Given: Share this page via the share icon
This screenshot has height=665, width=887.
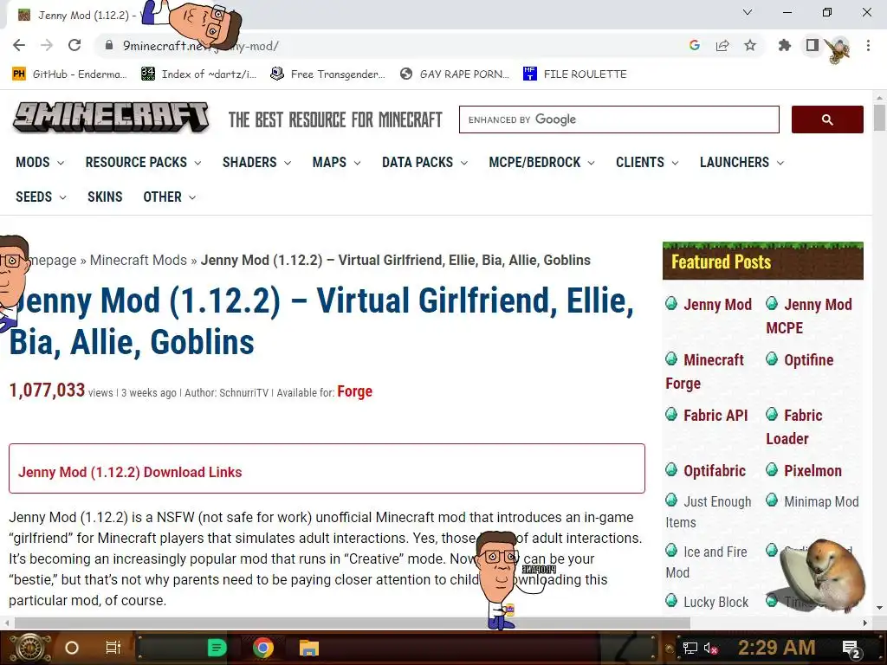Looking at the screenshot, I should click(722, 45).
